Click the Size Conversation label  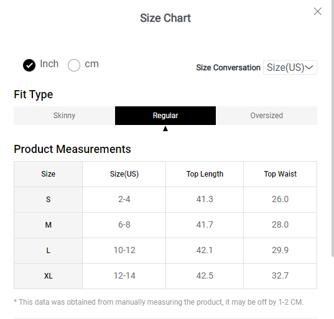click(x=228, y=68)
